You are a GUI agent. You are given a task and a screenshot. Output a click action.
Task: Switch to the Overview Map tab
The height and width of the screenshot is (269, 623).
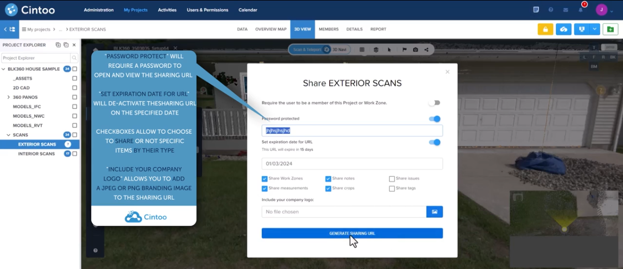coord(270,29)
